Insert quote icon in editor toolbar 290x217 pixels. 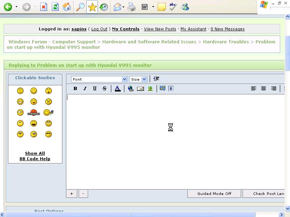(x=162, y=88)
